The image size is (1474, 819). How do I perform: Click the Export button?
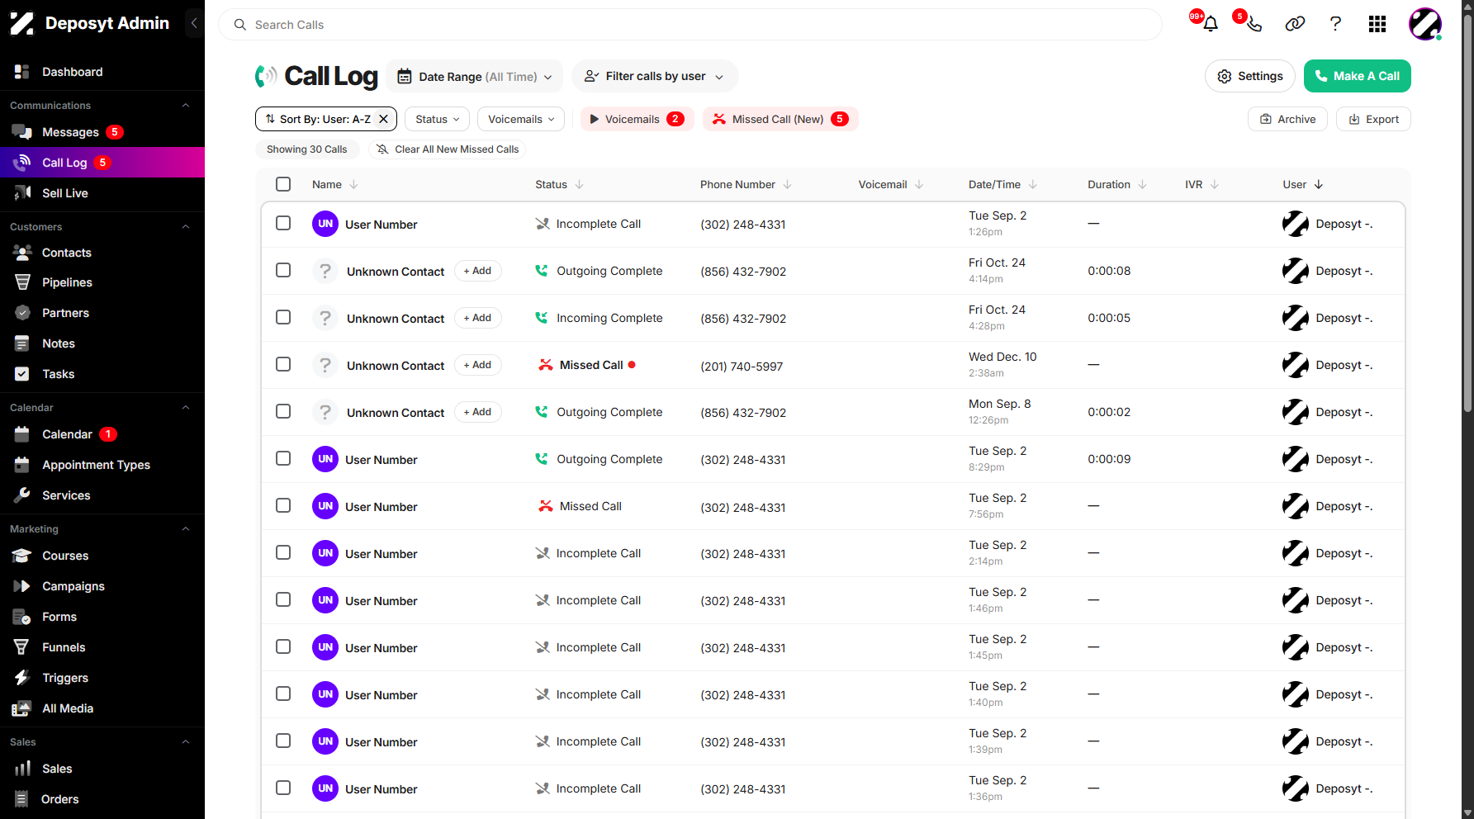(x=1374, y=119)
